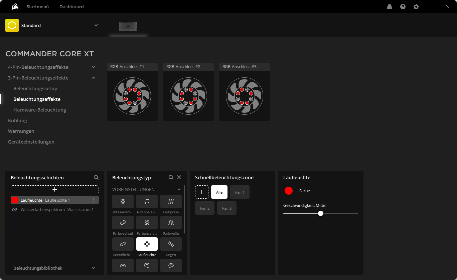Screen dimensions: 457x280
Task: Select the Fan 2 zone
Action: (205, 208)
